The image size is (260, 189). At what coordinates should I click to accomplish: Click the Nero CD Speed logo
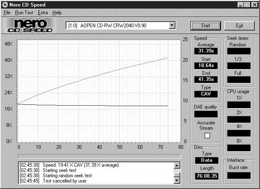[x=28, y=26]
